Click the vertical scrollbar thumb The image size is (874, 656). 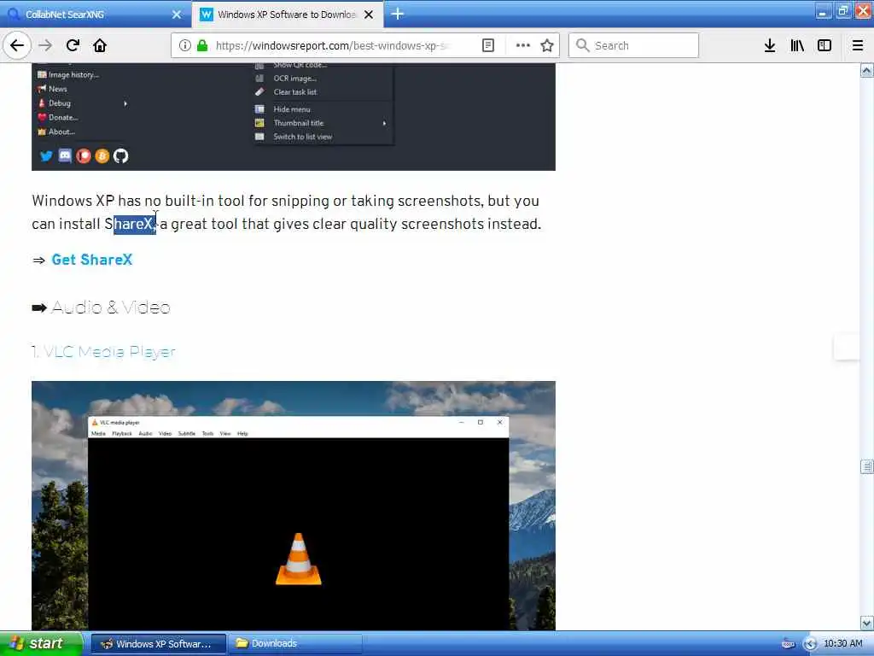click(867, 466)
